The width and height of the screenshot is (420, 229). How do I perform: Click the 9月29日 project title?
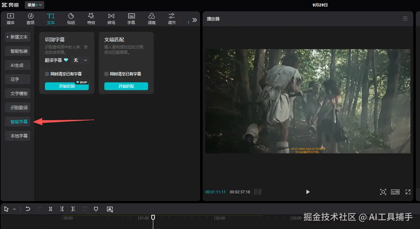pos(320,5)
